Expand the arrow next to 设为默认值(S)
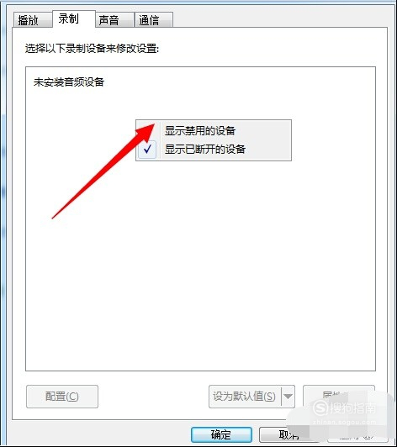The width and height of the screenshot is (397, 447). click(288, 397)
